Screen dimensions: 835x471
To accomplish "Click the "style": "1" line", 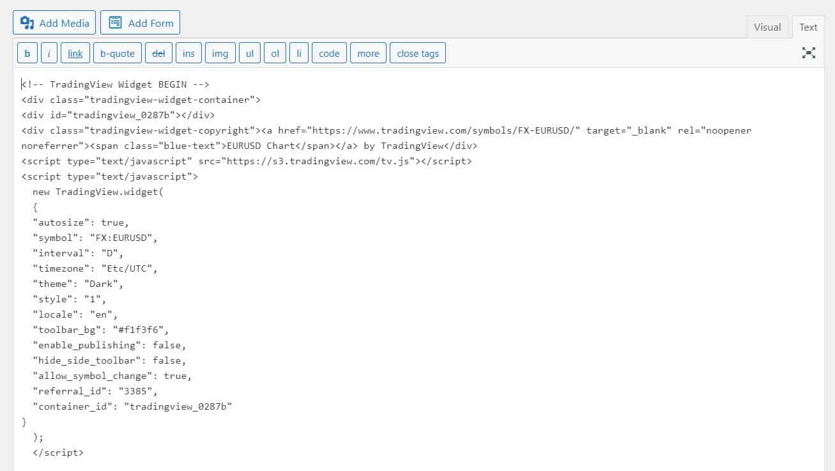I will 70,299.
